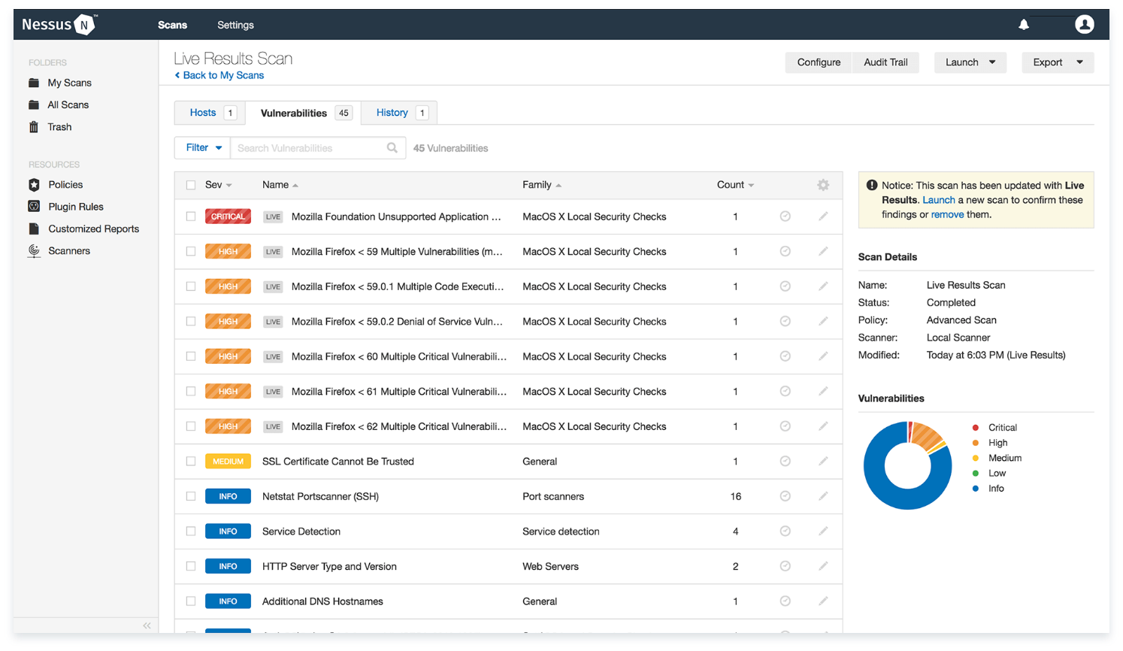Click the Critical red legend dot
Screen dimensions: 1123x651
(976, 427)
